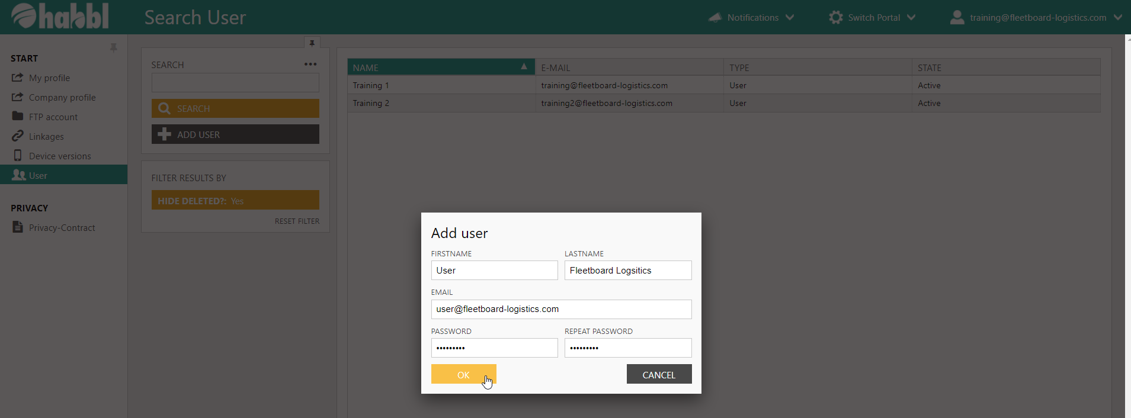Confirm the Add user dialog with OK

[463, 374]
